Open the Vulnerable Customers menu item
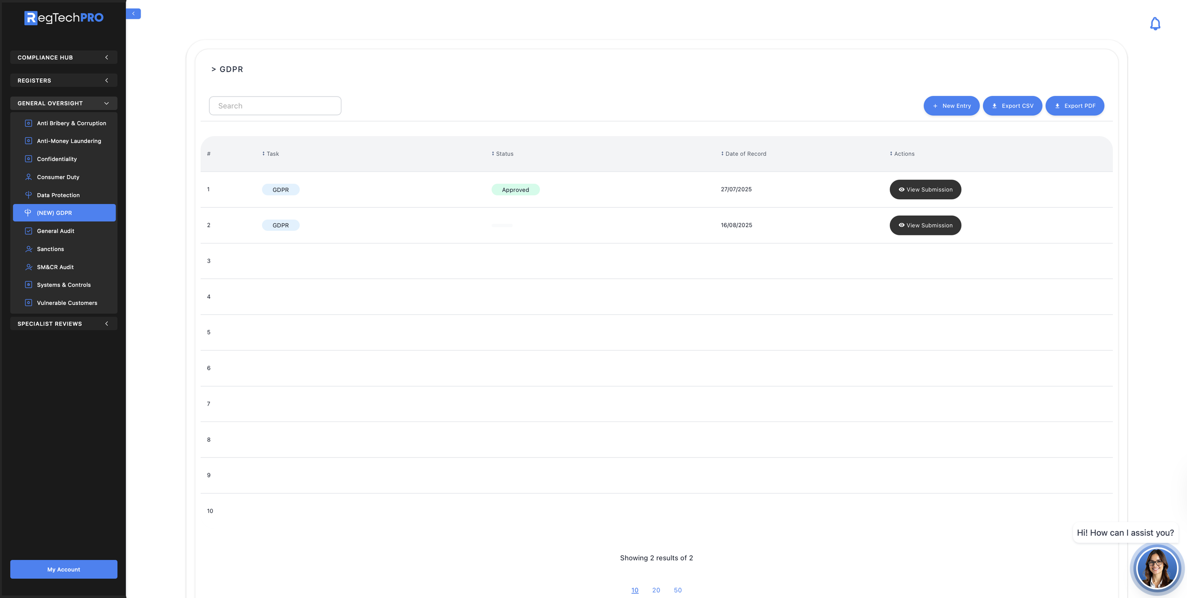Screen dimensions: 1187x598 pos(67,303)
